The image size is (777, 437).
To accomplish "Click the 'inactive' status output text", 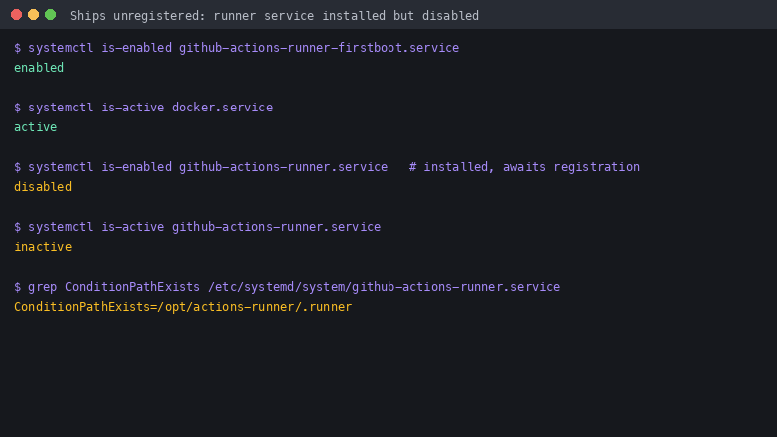I will point(43,247).
